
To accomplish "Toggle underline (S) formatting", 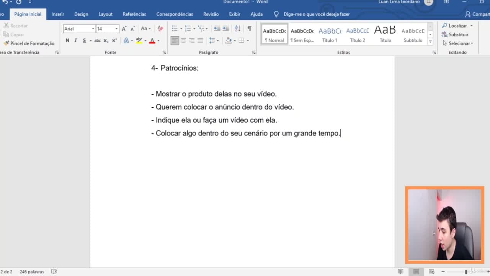I will [84, 41].
